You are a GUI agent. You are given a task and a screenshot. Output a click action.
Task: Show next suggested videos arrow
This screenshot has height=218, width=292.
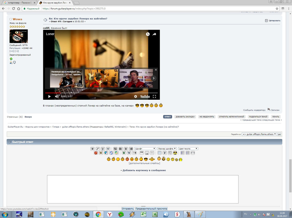tap(154, 78)
